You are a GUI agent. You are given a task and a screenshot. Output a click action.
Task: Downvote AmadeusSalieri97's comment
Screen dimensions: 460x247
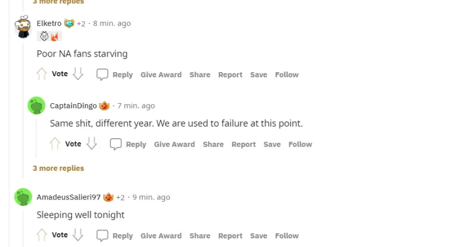78,236
